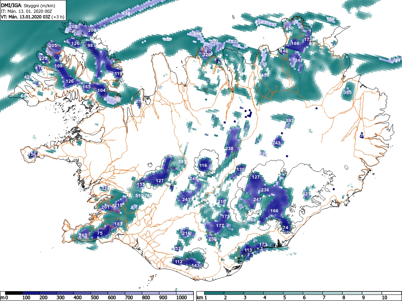Select the '165' value on the map
Viewport: 402px width, 301px height.
[x=87, y=87]
